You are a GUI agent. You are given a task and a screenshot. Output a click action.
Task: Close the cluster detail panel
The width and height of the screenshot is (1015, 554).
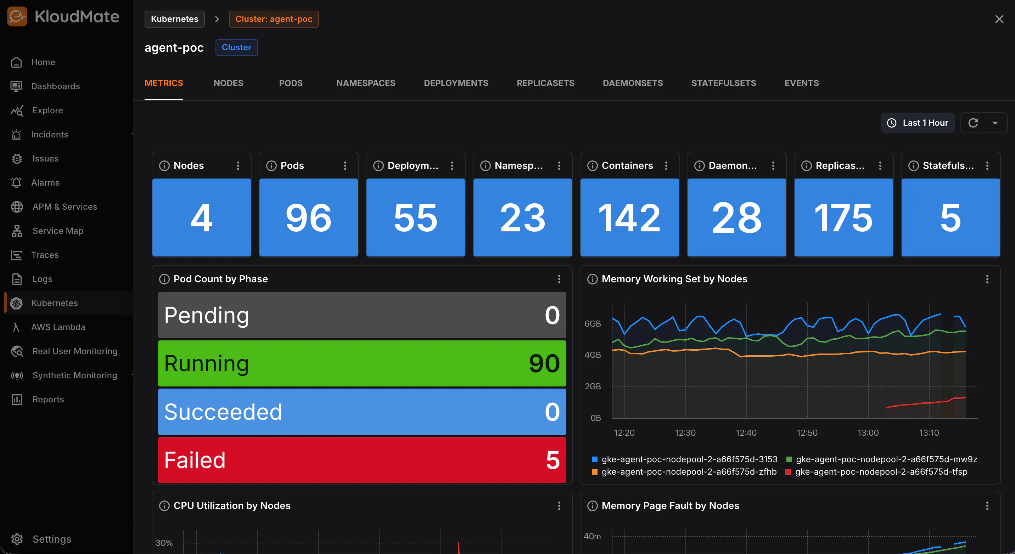999,19
